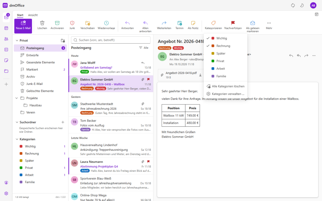
Task: Open the AB user avatar menu
Action: [x=313, y=6]
